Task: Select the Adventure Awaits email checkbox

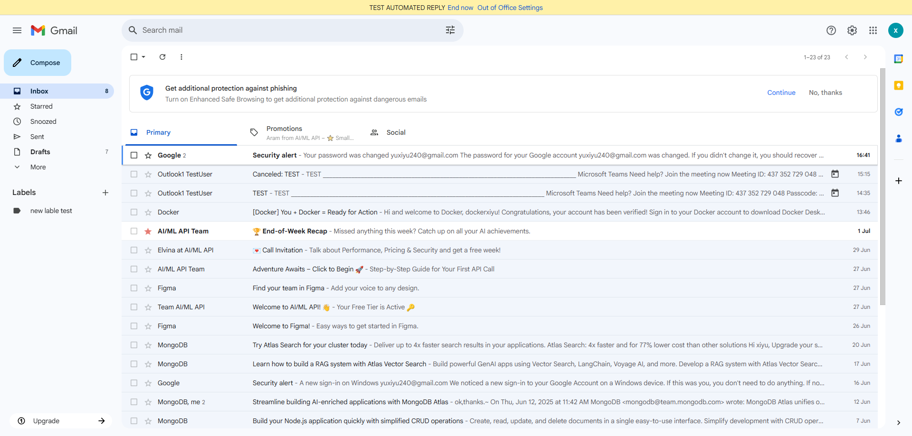Action: (x=134, y=269)
